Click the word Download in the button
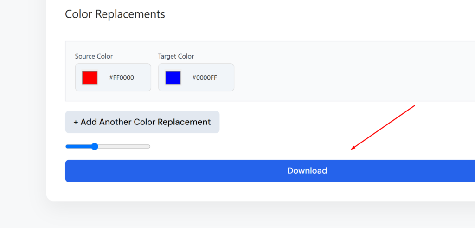The height and width of the screenshot is (228, 475). click(x=307, y=171)
